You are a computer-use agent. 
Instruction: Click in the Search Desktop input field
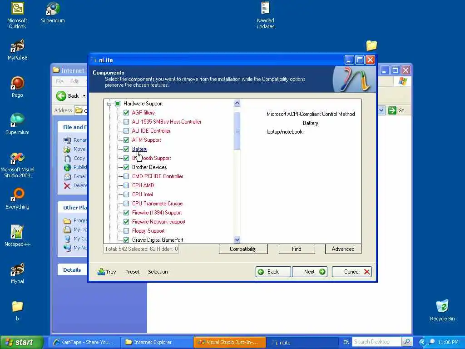(x=376, y=342)
